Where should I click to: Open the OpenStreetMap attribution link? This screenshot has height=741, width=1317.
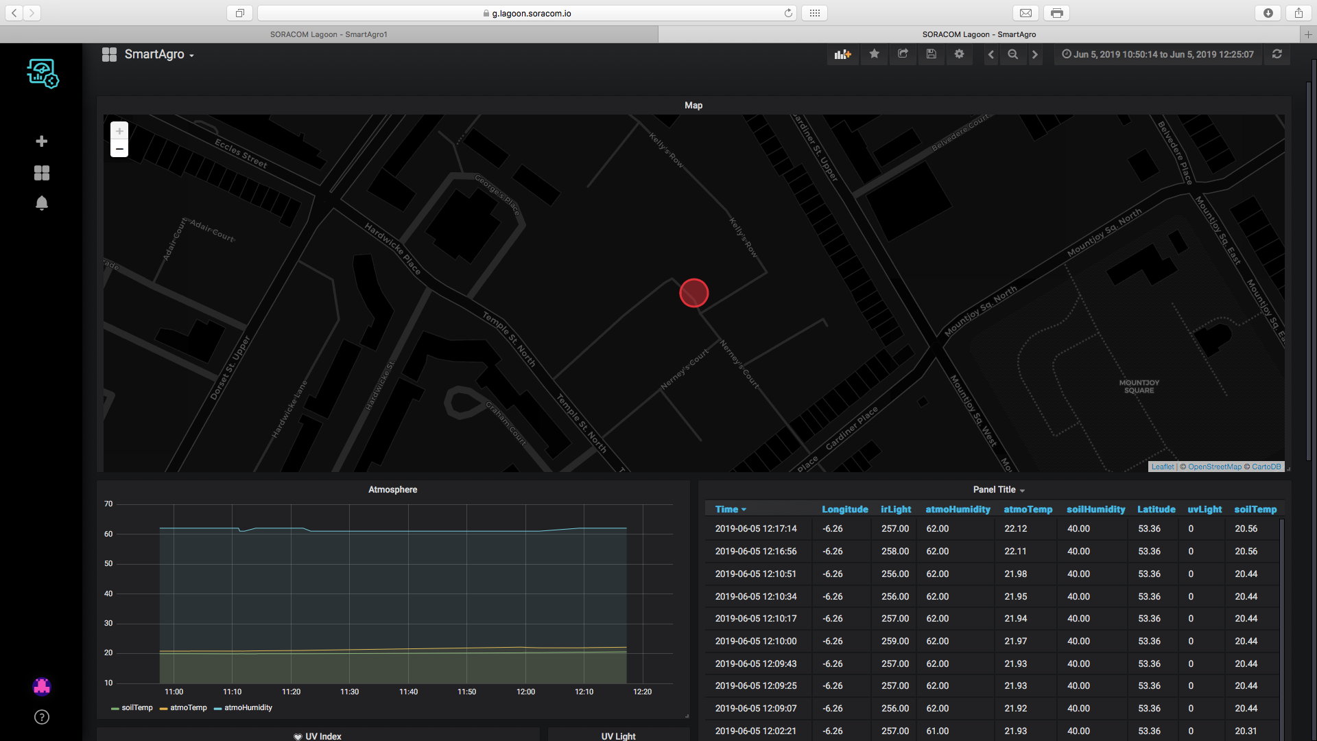(x=1214, y=467)
